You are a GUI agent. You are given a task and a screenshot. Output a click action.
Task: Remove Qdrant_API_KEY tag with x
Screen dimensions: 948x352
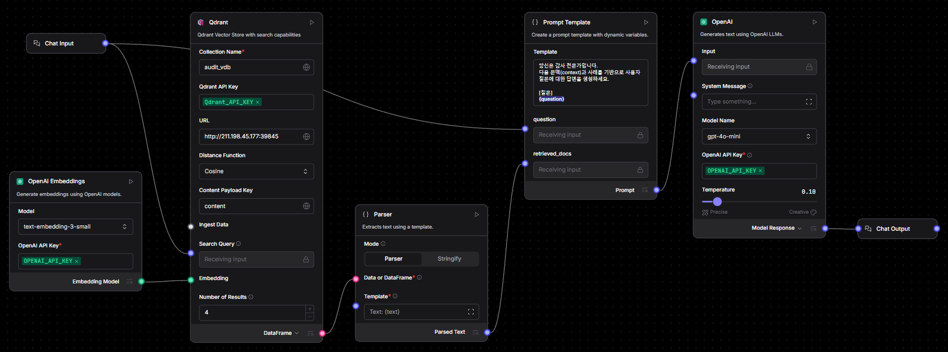[x=258, y=102]
